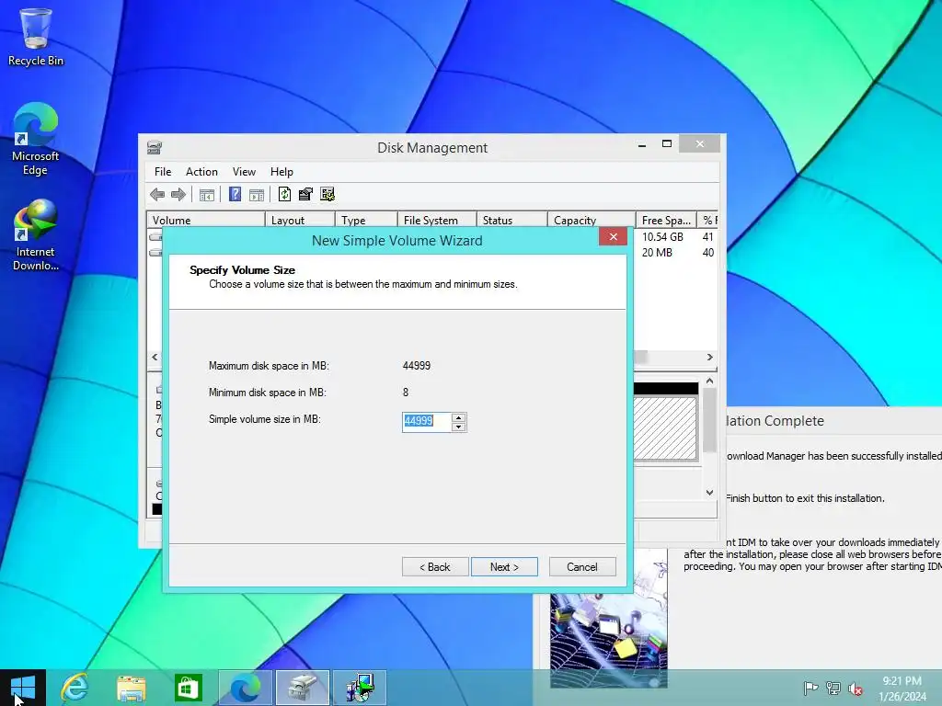The height and width of the screenshot is (706, 942).
Task: Click Cancel in the New Simple Volume Wizard
Action: click(582, 566)
